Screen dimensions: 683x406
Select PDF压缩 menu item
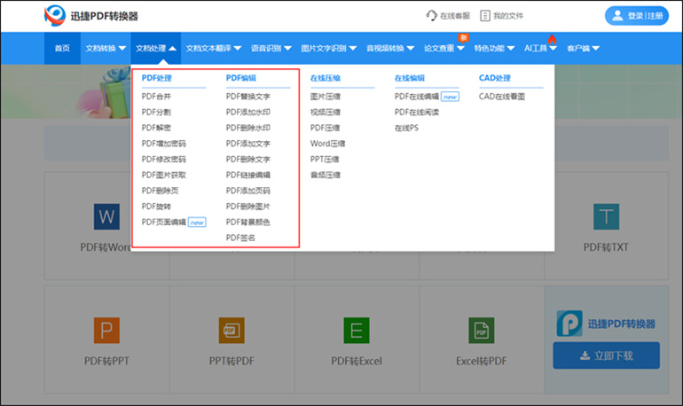325,128
